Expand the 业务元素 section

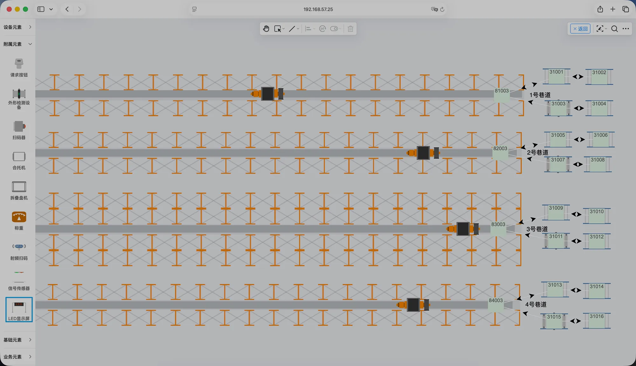(17, 356)
